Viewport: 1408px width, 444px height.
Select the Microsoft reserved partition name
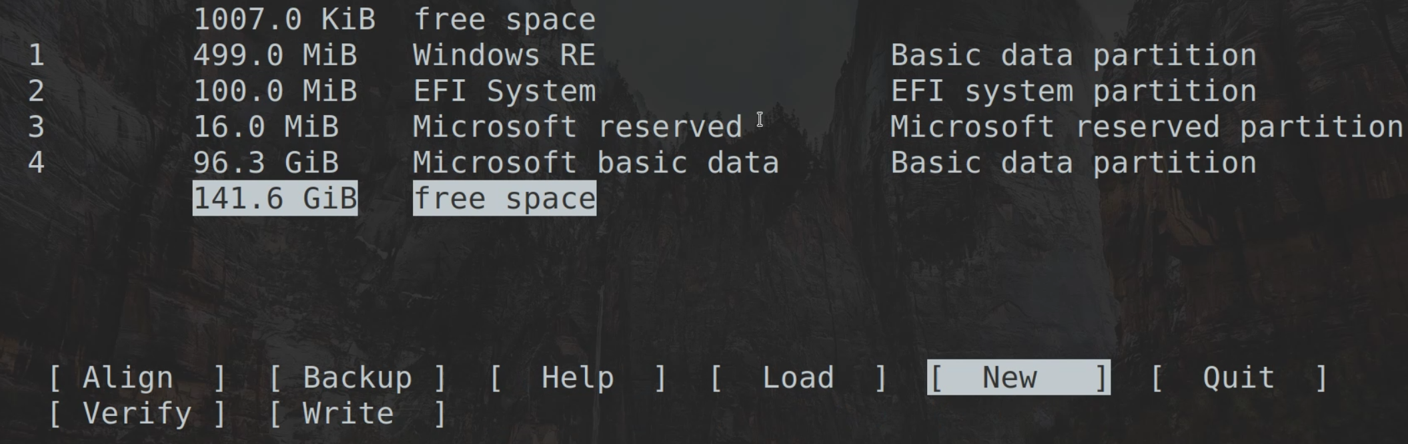pos(1146,127)
